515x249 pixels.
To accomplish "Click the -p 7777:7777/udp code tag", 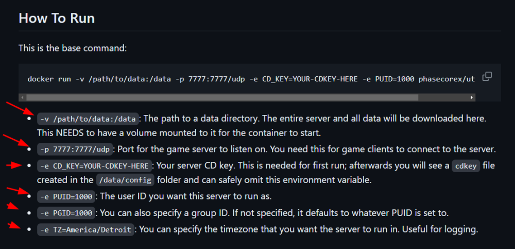I will 75,149.
